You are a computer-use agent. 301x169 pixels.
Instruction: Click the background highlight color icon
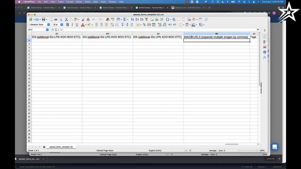pyautogui.click(x=89, y=25)
